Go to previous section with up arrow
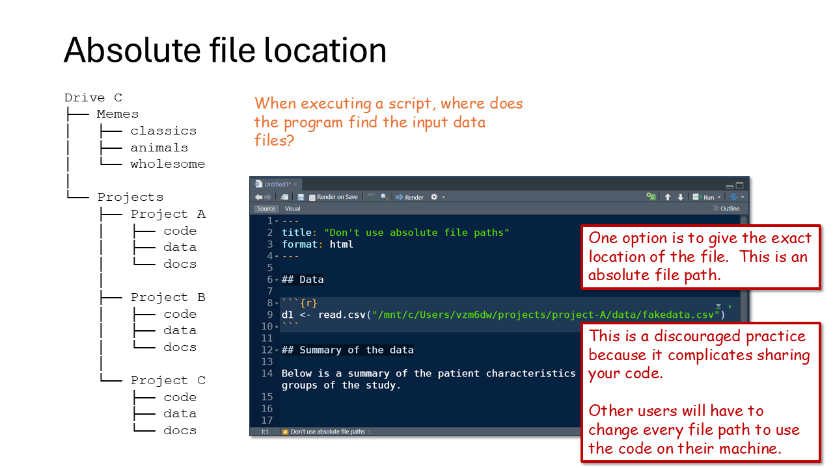This screenshot has width=833, height=468. 668,197
